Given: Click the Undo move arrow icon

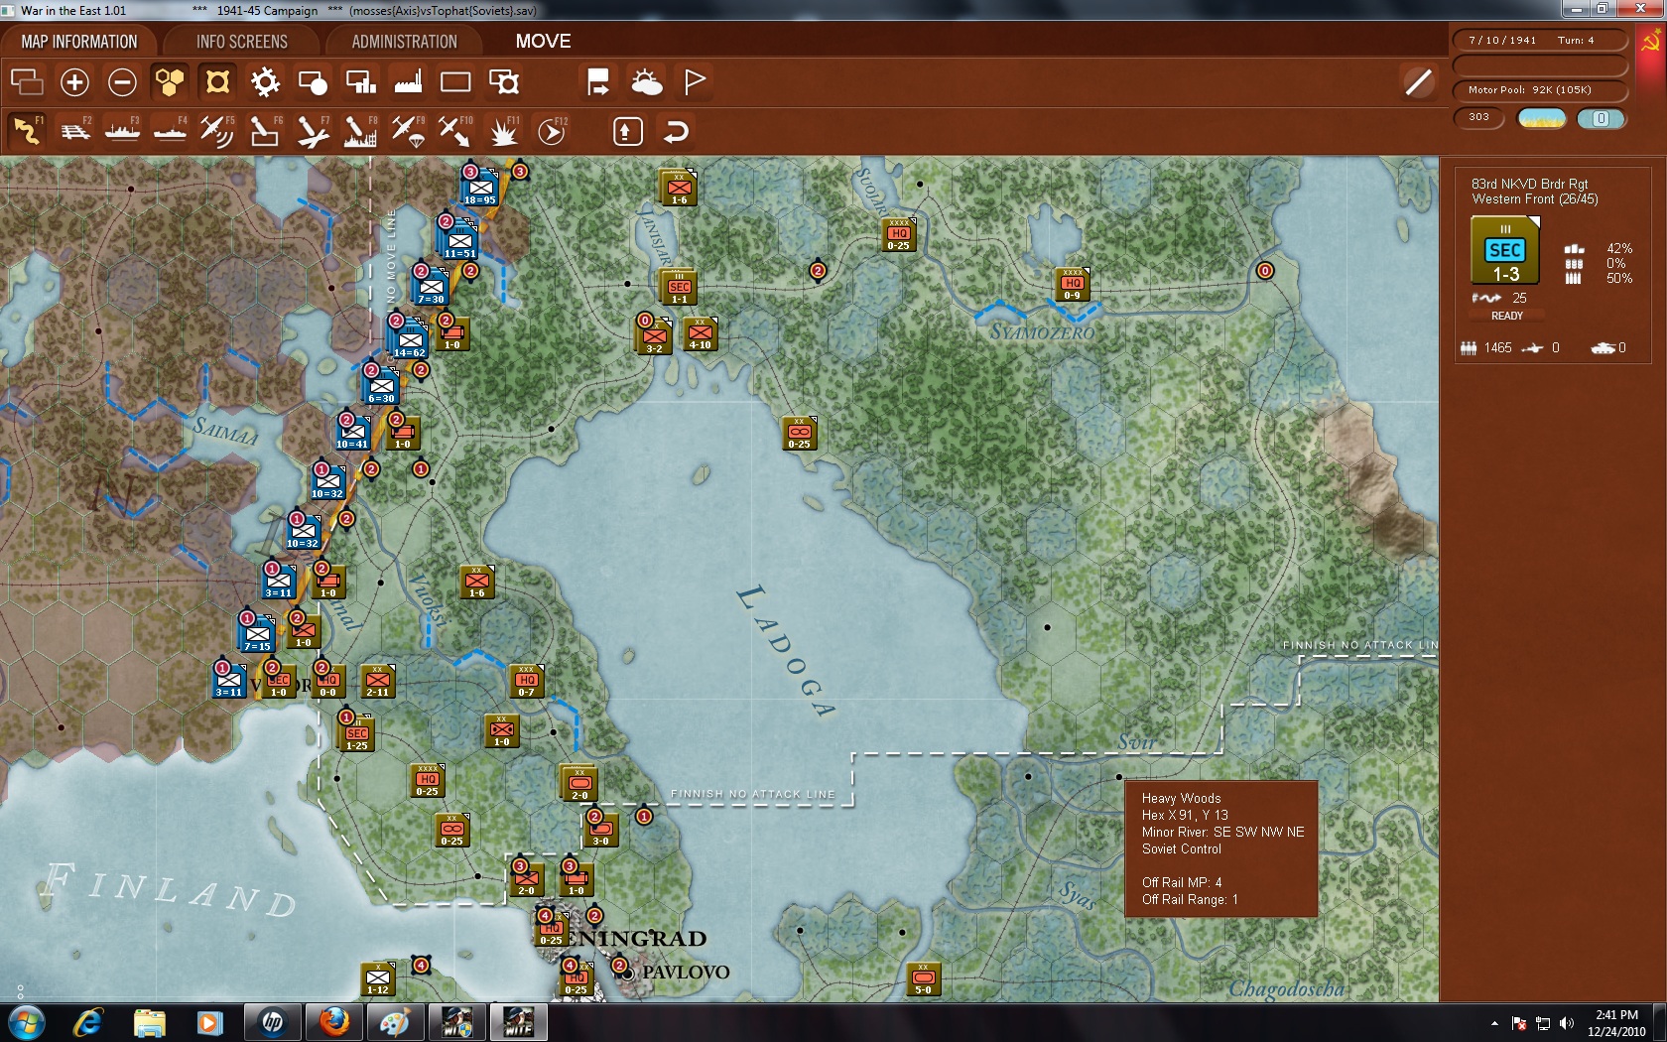Looking at the screenshot, I should pos(676,131).
